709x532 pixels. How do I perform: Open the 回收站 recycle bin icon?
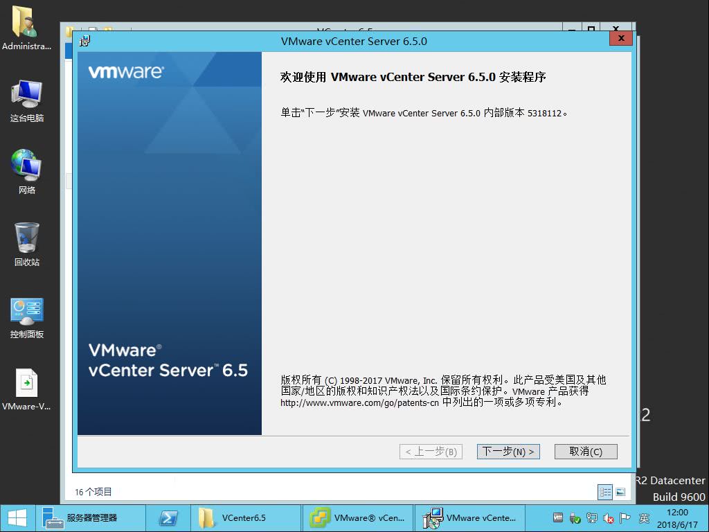coord(27,245)
